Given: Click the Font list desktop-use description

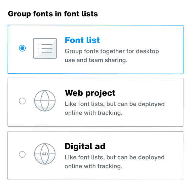Looking at the screenshot, I should coord(112,55).
